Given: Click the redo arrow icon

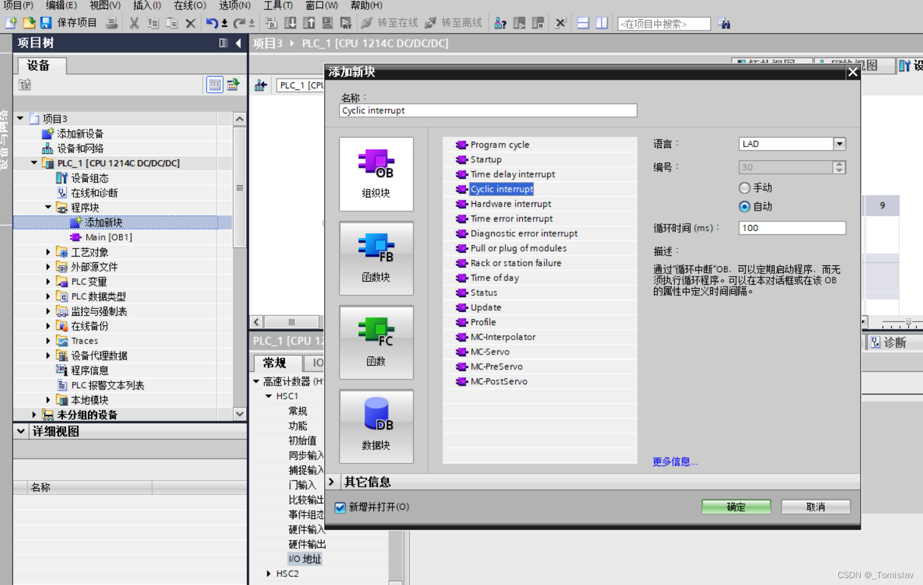Looking at the screenshot, I should coord(239,23).
